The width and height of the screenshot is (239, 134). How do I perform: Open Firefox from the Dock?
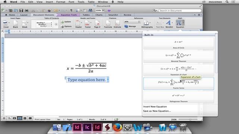click(x=117, y=127)
